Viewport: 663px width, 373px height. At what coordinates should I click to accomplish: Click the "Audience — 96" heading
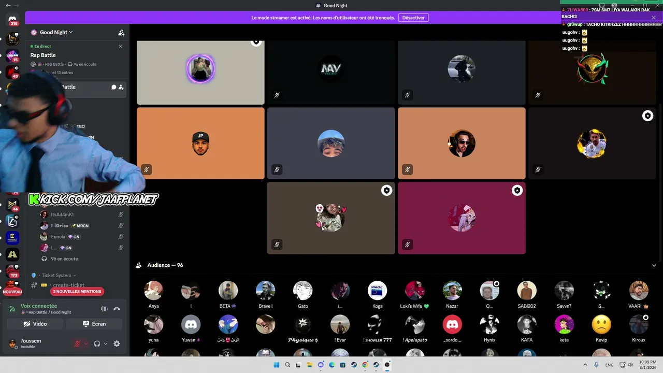coord(165,265)
